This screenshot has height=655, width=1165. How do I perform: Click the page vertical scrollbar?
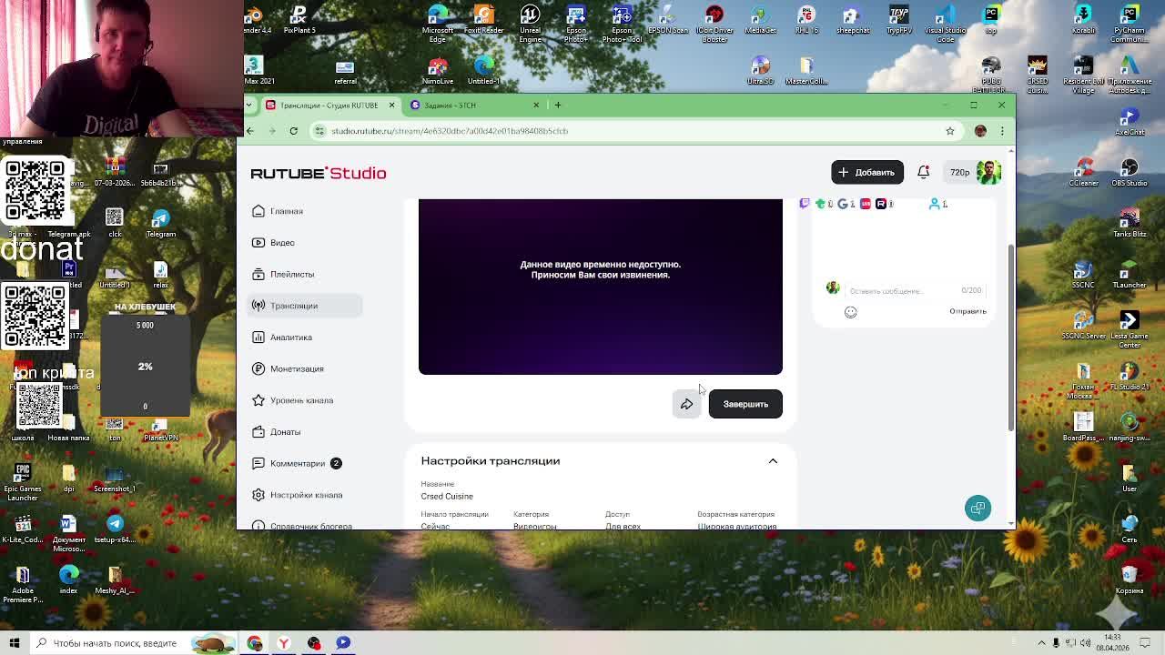(x=1010, y=338)
